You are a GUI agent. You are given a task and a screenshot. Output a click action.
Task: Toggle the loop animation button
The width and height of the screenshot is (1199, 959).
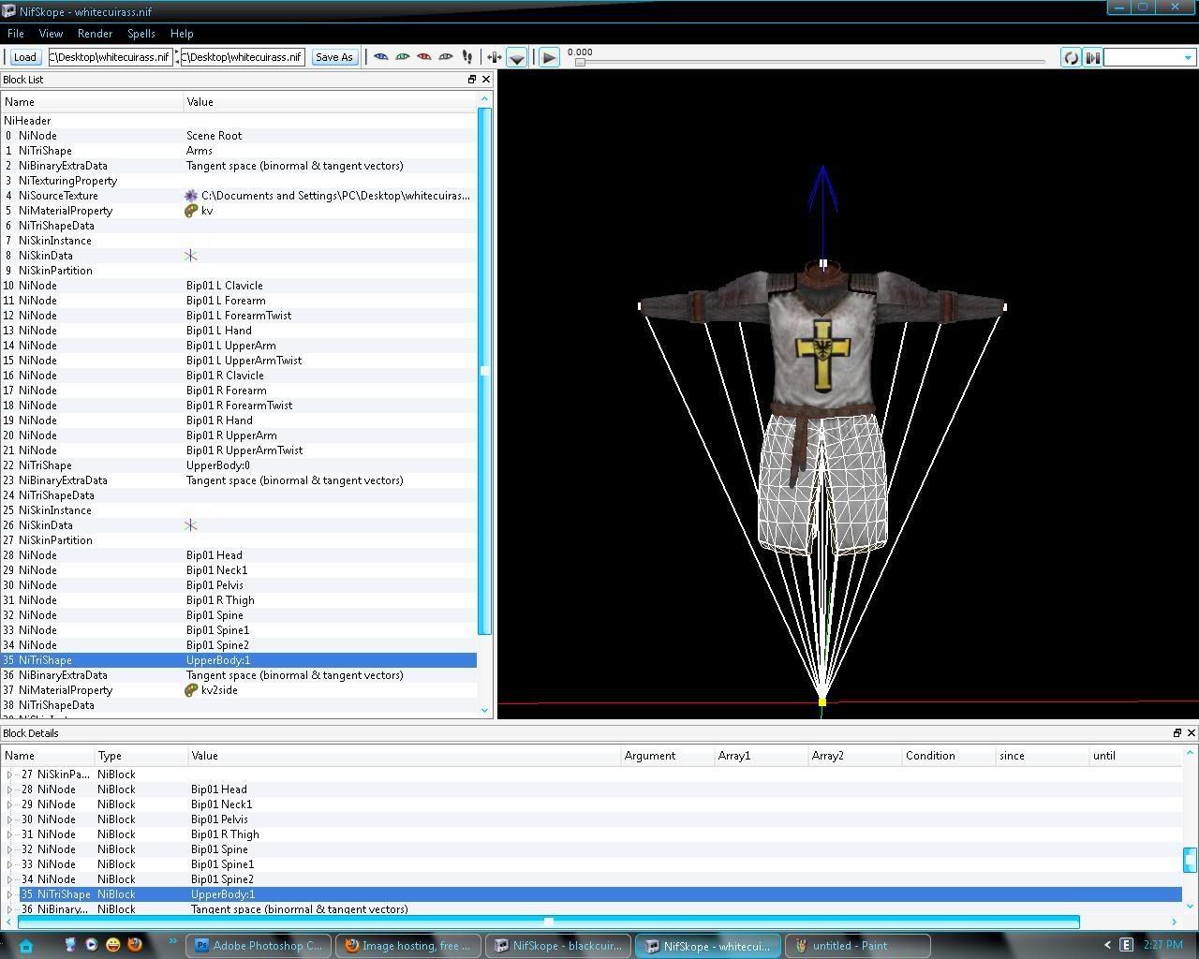(x=1070, y=57)
